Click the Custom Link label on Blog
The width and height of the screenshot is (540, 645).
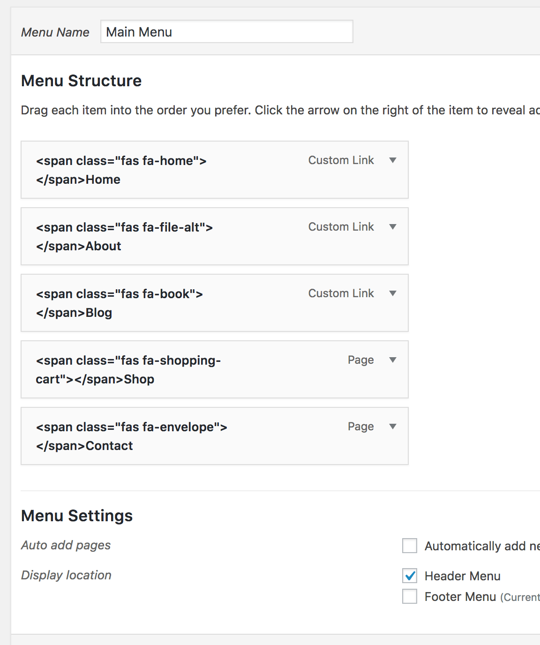click(x=341, y=293)
